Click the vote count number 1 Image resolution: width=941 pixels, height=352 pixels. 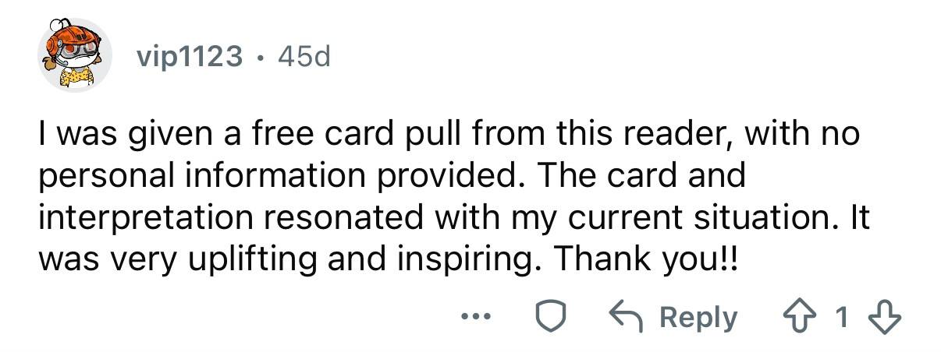(x=841, y=318)
